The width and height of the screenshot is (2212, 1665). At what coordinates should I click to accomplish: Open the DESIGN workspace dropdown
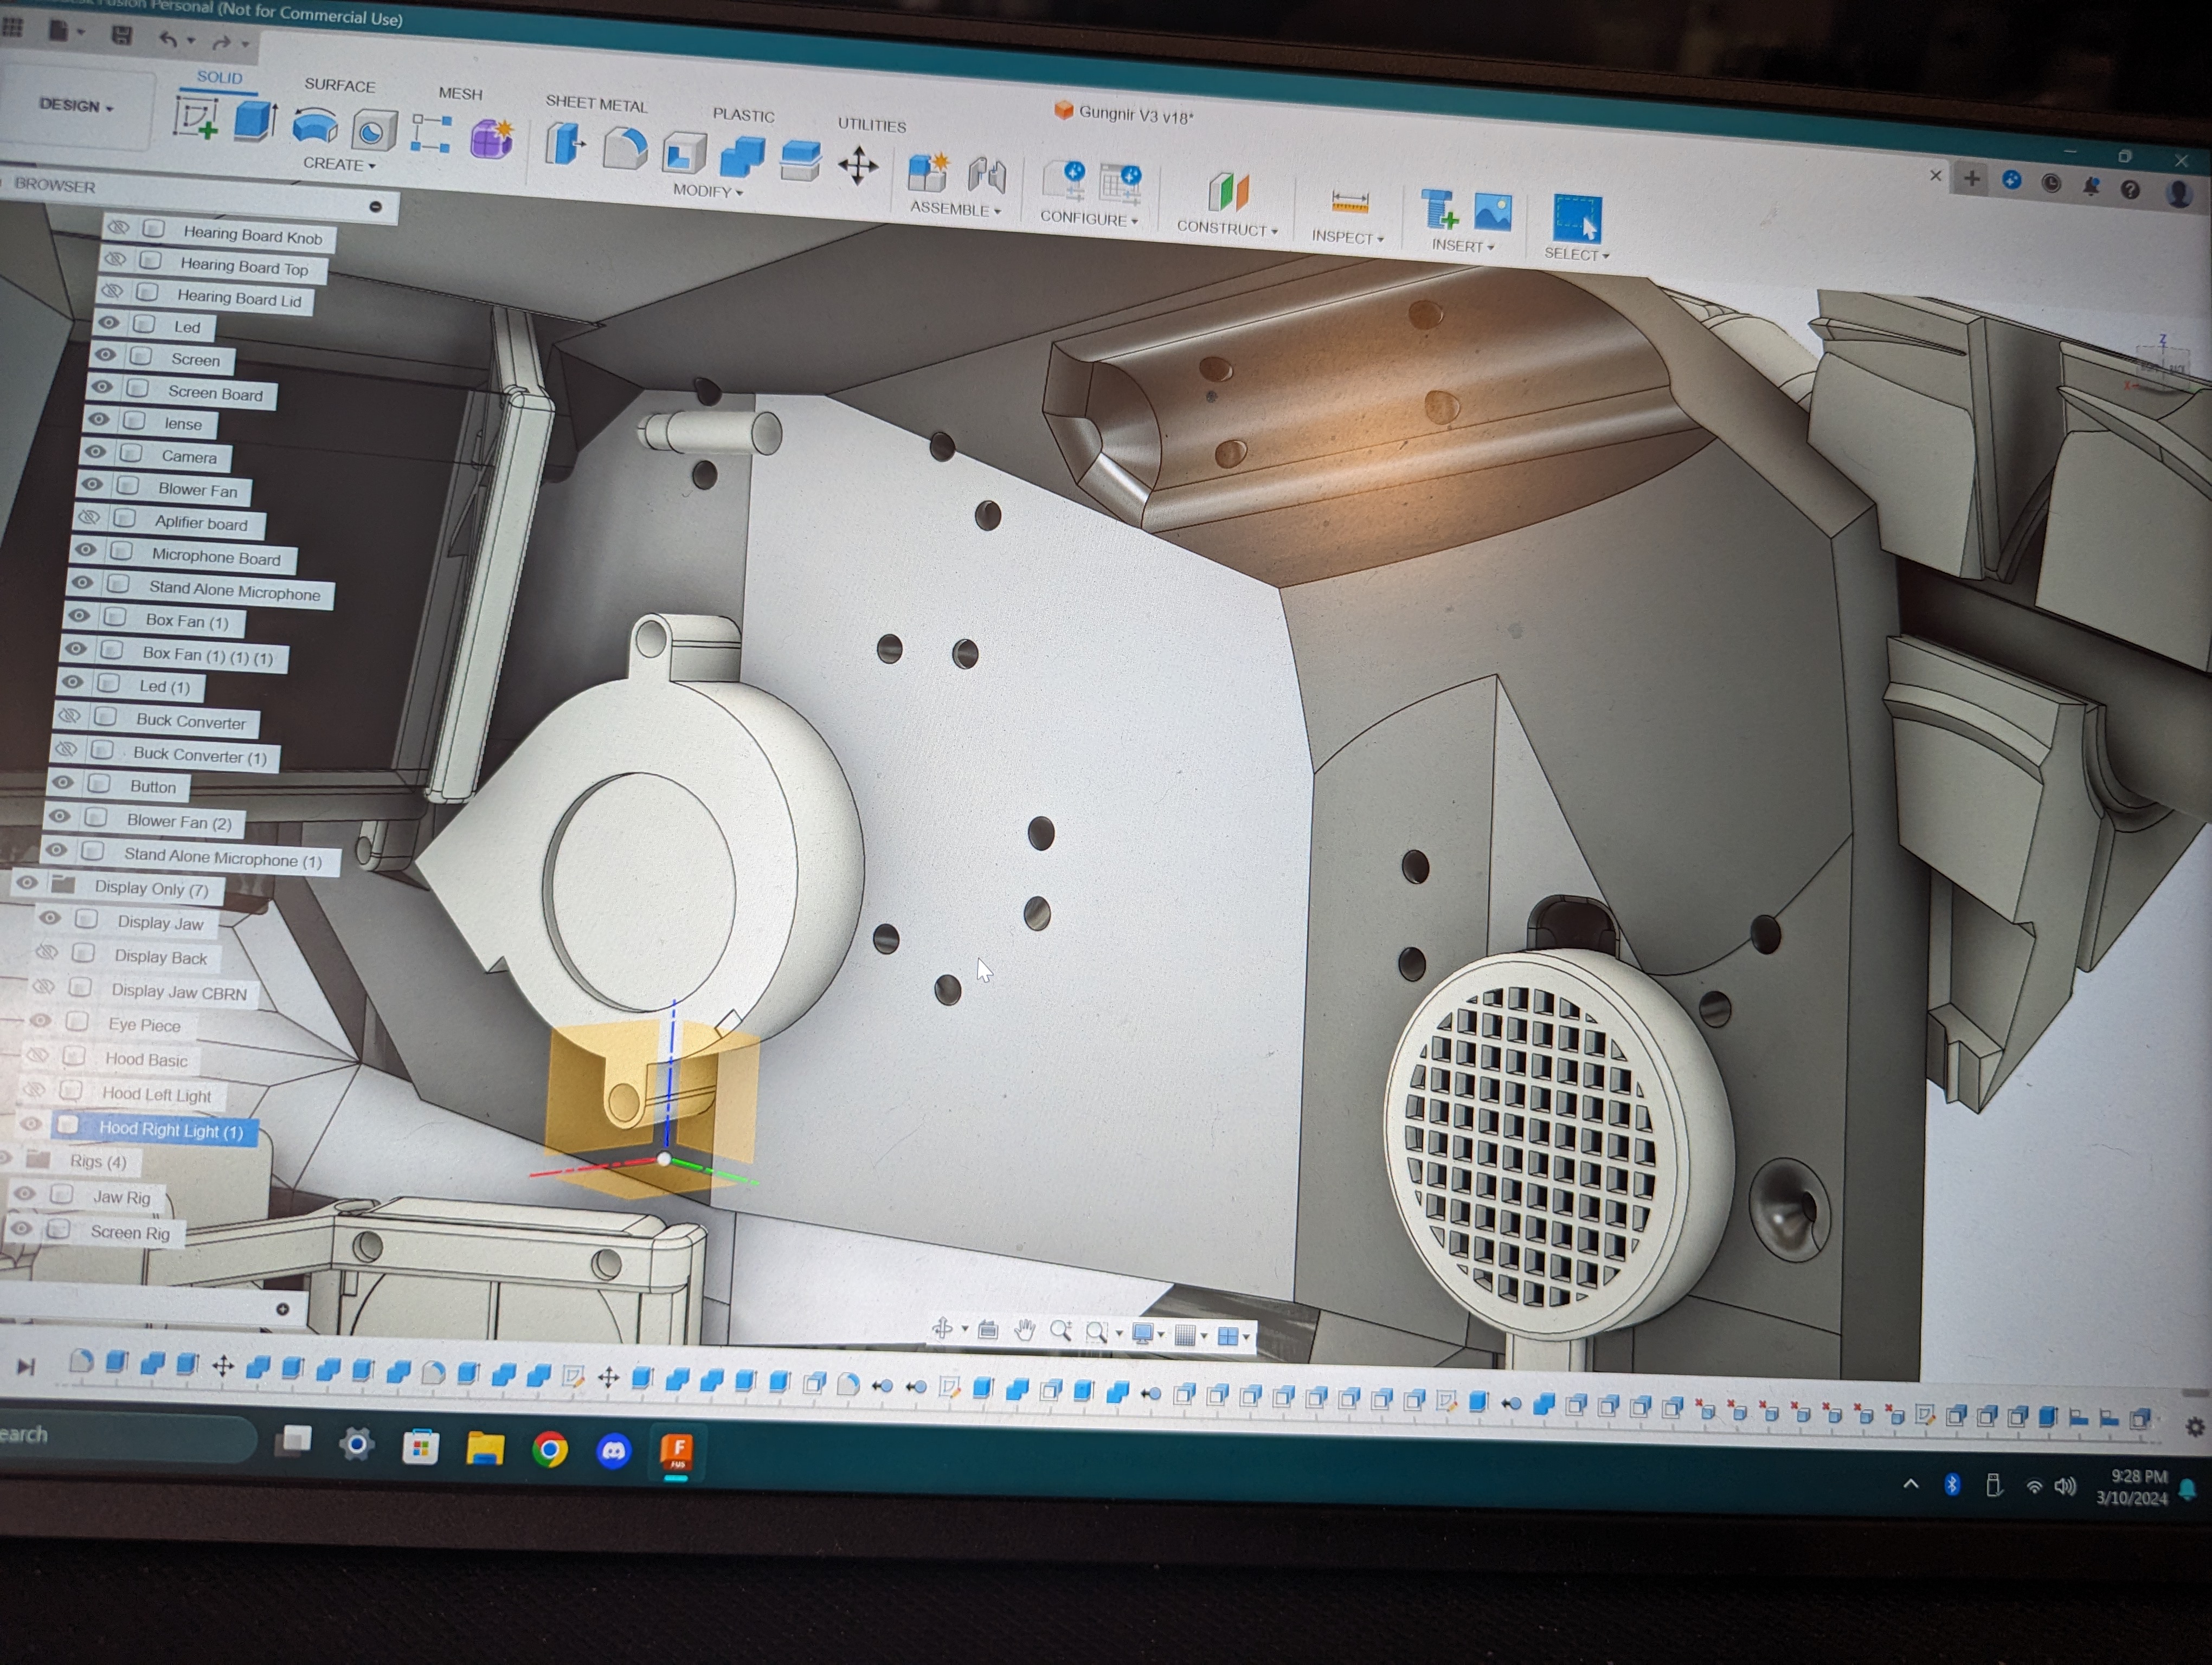(x=76, y=105)
